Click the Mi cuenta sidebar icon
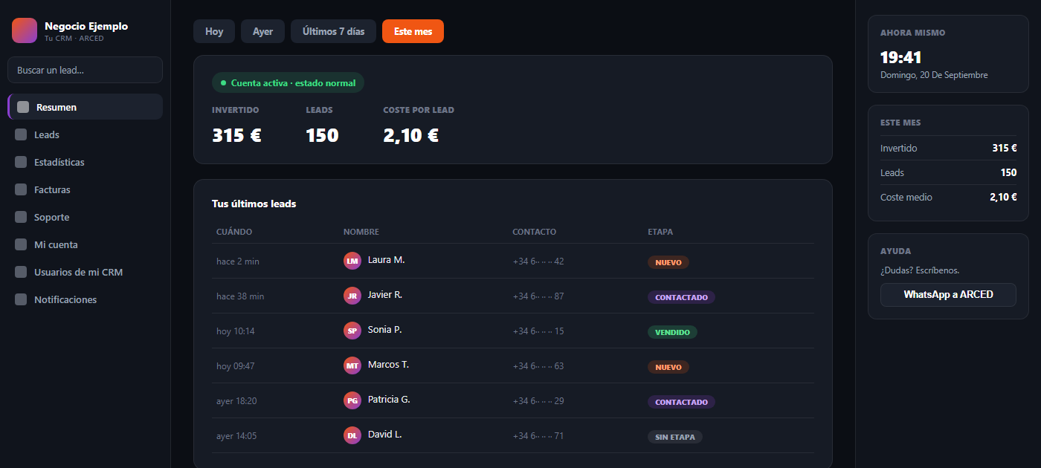 pyautogui.click(x=21, y=244)
